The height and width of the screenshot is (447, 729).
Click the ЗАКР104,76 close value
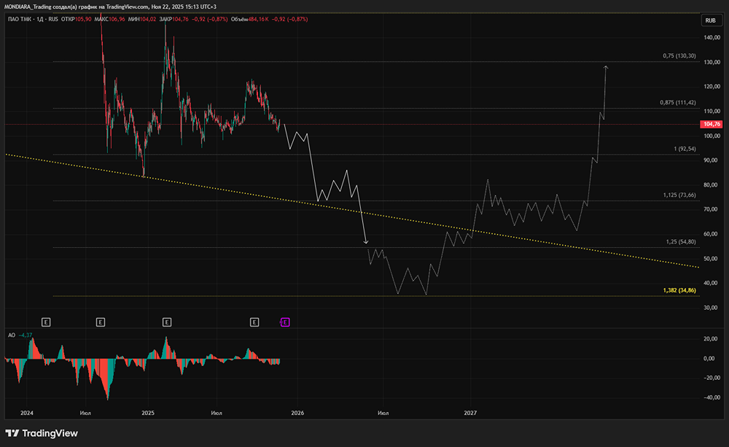(x=174, y=19)
